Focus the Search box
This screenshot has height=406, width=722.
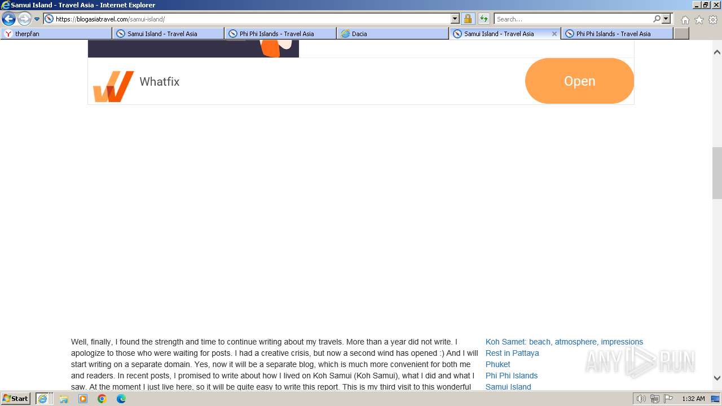coord(573,19)
